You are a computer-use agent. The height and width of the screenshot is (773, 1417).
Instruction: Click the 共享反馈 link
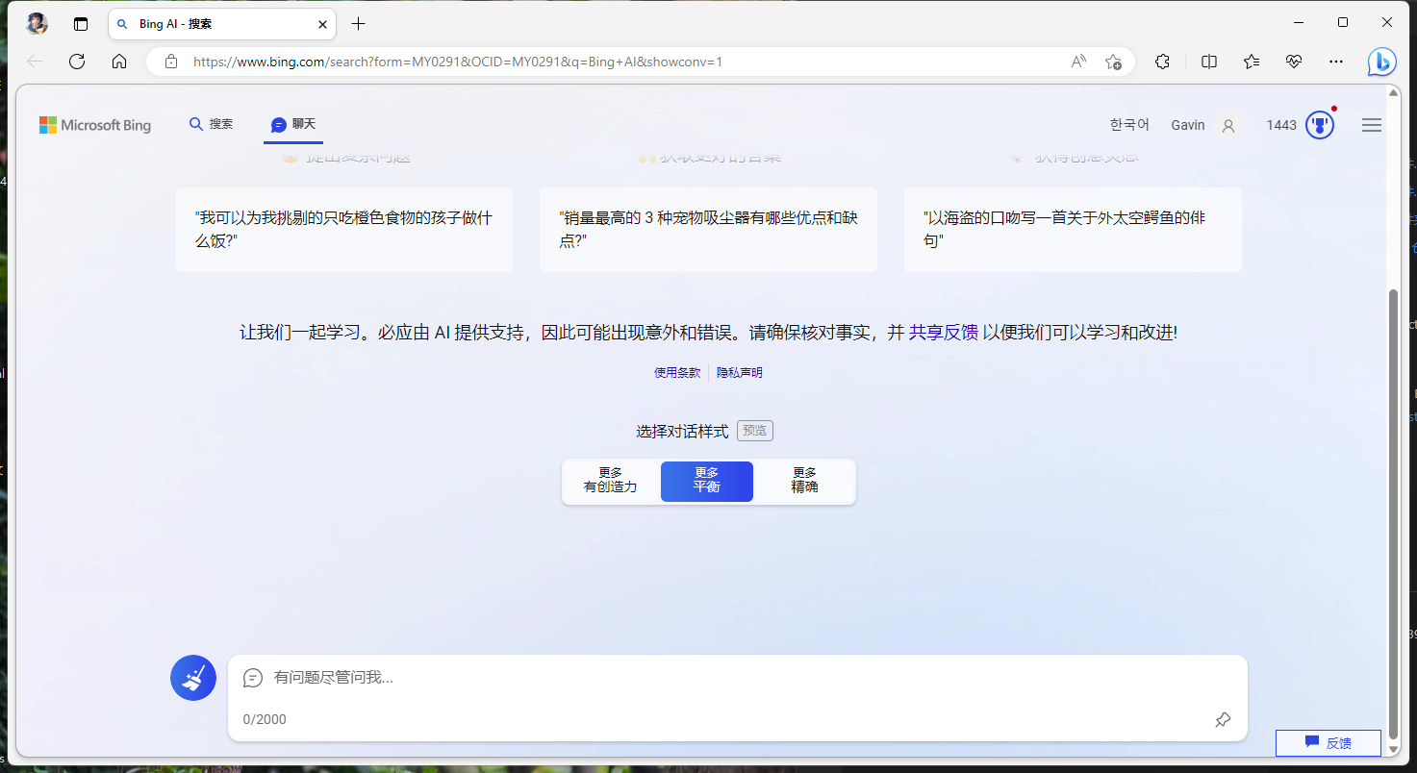click(944, 332)
